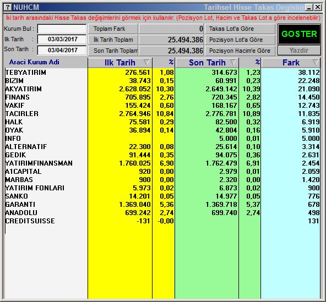Click Ilk Tarih value 2.628.052
Image resolution: width=326 pixels, height=302 pixels.
(x=134, y=89)
